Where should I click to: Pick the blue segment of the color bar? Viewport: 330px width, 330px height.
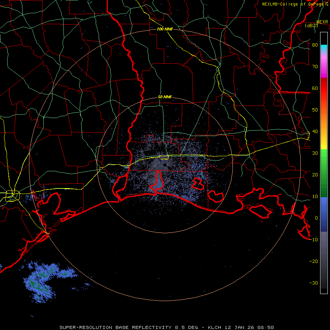pyautogui.click(x=324, y=214)
